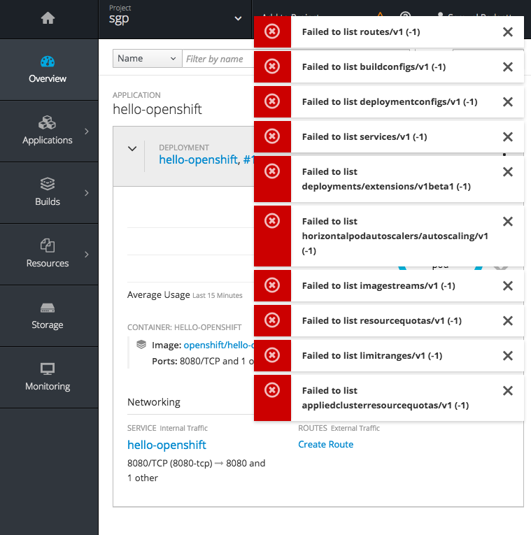Click error icon on appliedclusterresourcequotas notification
The height and width of the screenshot is (535, 531).
pos(272,390)
